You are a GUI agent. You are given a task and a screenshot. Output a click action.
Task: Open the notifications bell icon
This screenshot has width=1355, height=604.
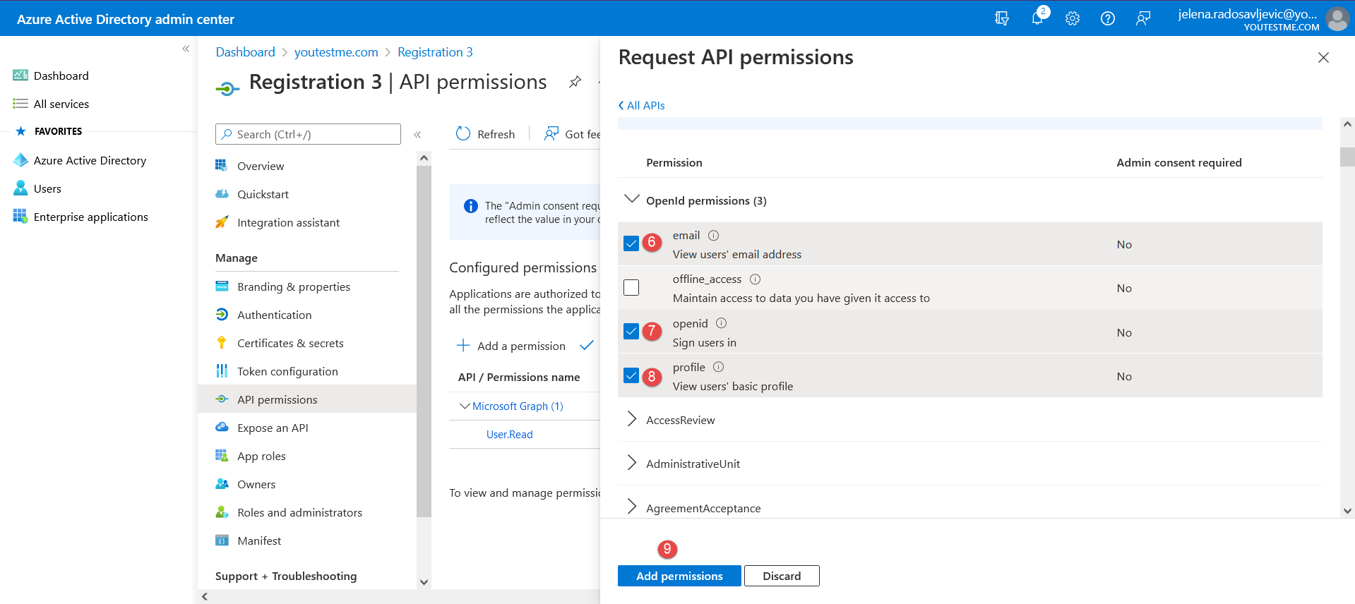[1037, 18]
